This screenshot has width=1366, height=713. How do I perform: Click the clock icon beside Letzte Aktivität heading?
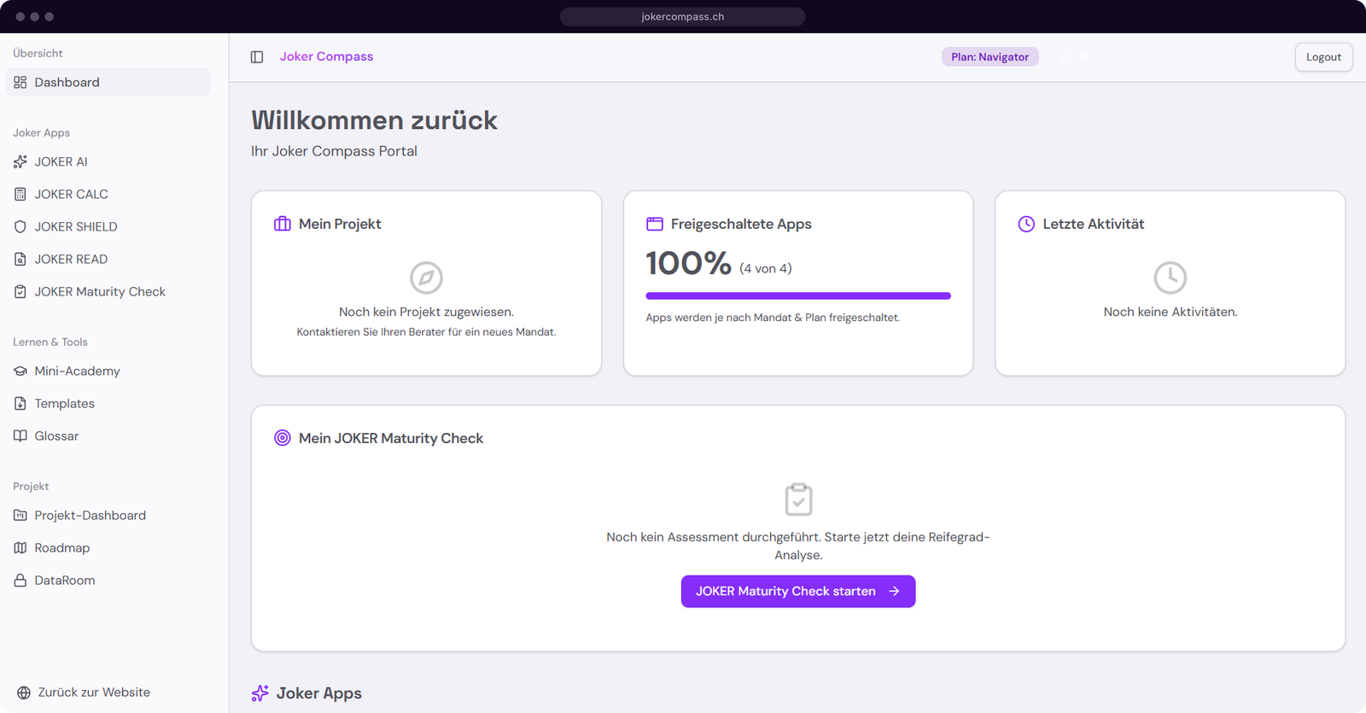[1026, 224]
